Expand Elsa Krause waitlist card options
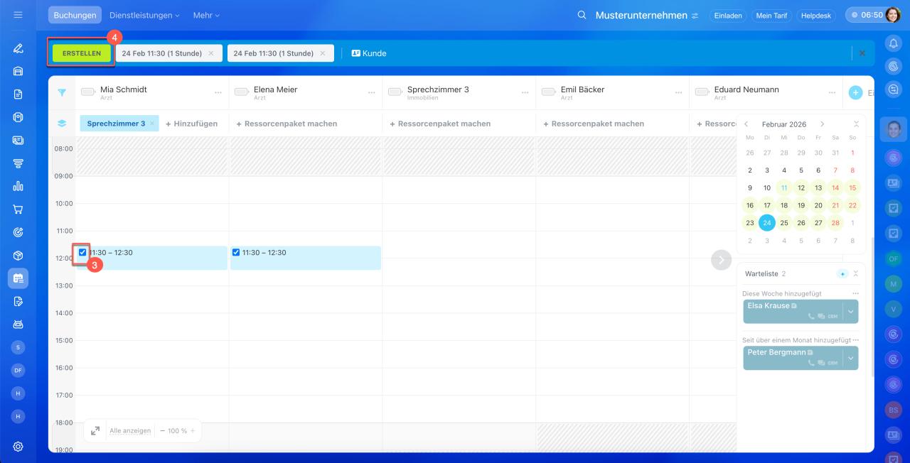Viewport: 910px width, 463px height. pyautogui.click(x=850, y=311)
